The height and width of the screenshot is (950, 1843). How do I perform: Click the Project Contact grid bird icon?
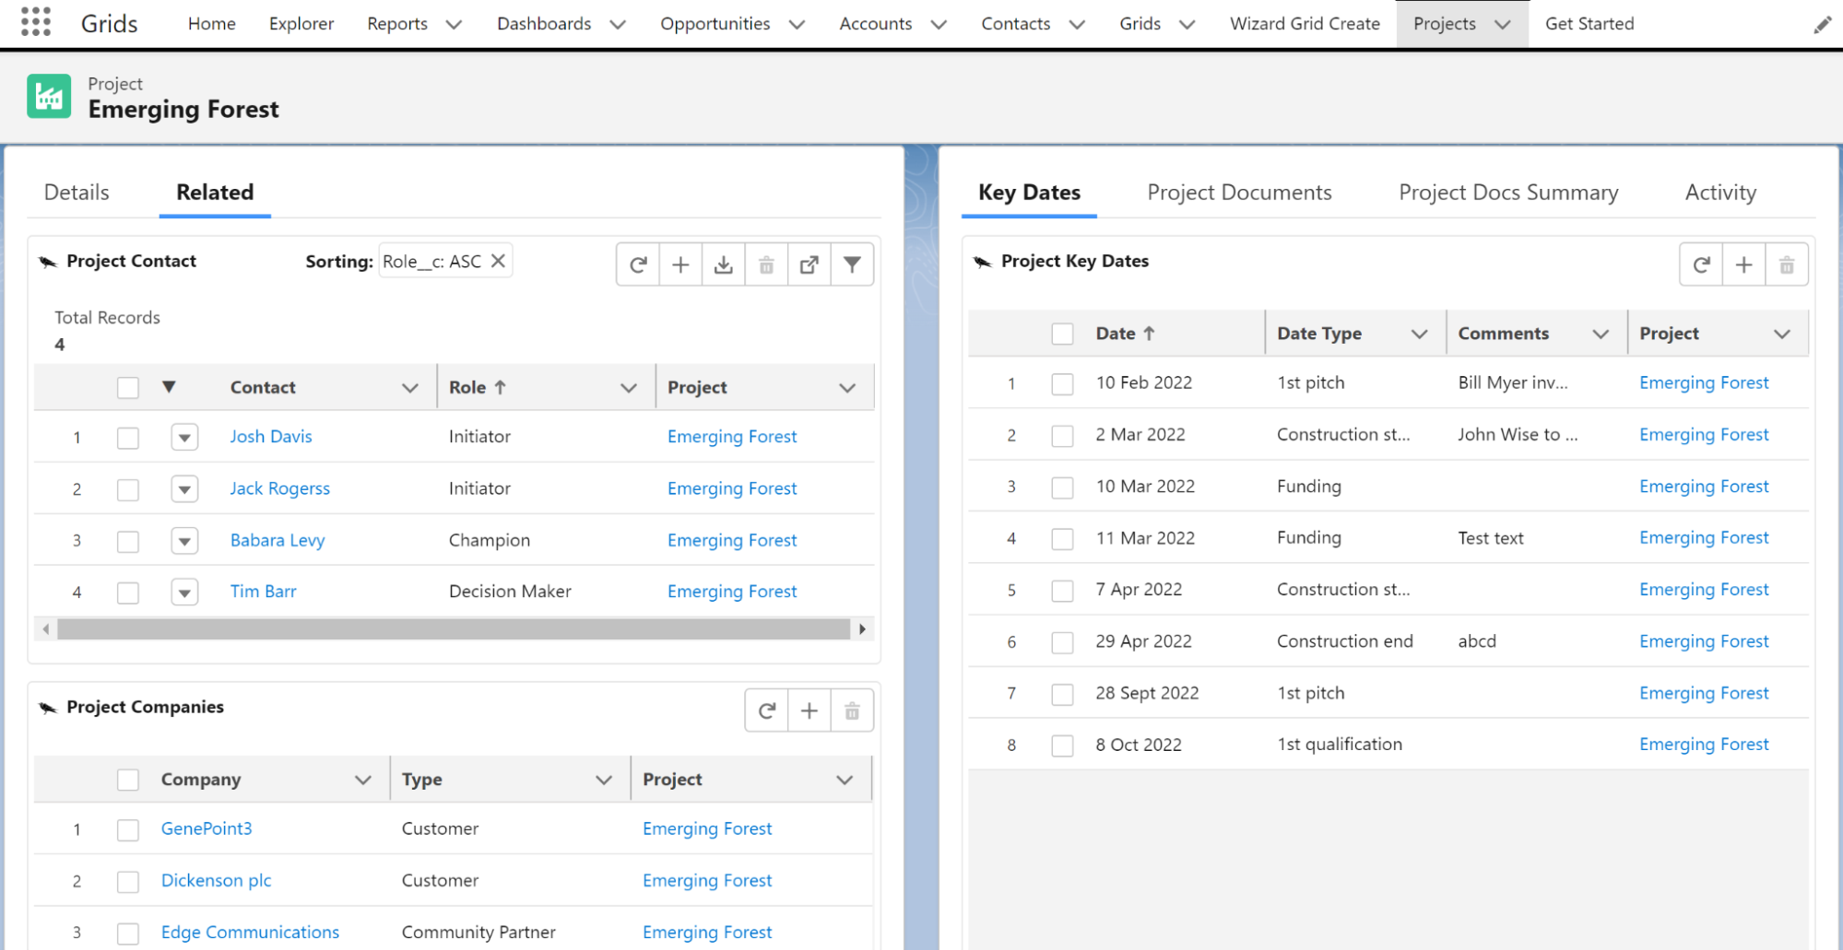48,262
